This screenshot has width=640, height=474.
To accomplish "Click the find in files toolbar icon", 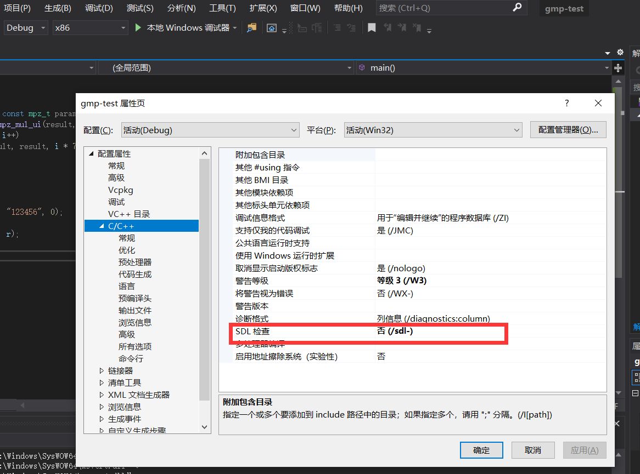I will [252, 28].
